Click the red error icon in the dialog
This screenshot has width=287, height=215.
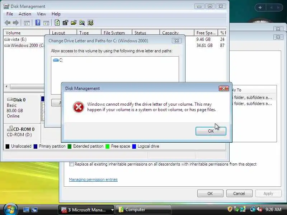coord(79,107)
